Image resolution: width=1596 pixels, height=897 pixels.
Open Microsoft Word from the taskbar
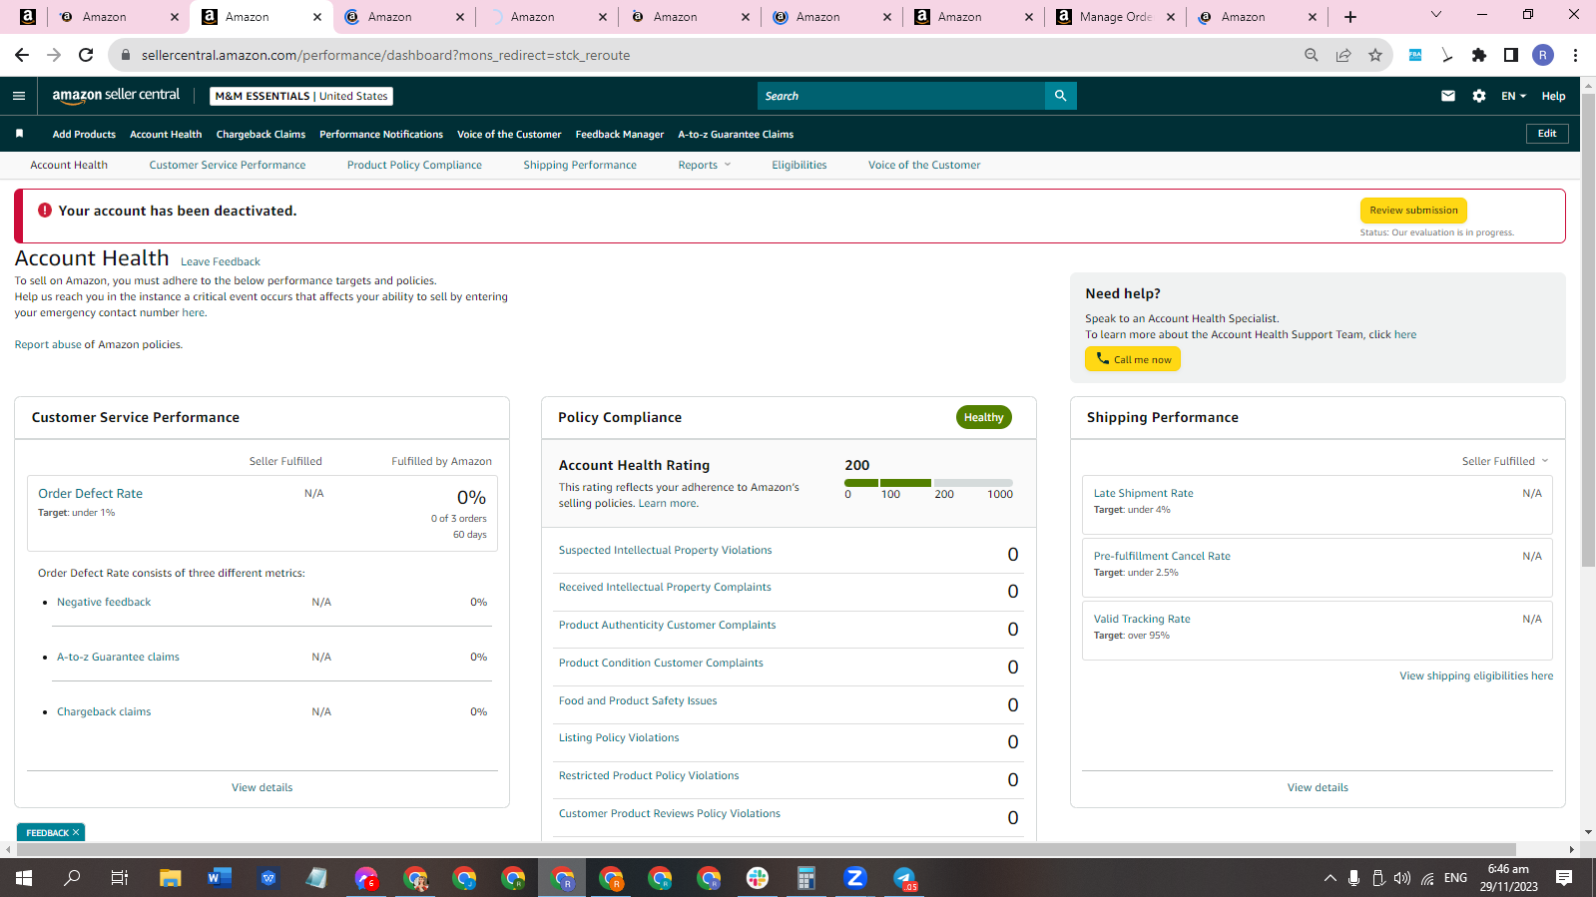[220, 878]
